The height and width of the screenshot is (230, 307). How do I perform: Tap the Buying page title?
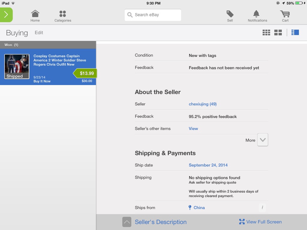tap(17, 33)
